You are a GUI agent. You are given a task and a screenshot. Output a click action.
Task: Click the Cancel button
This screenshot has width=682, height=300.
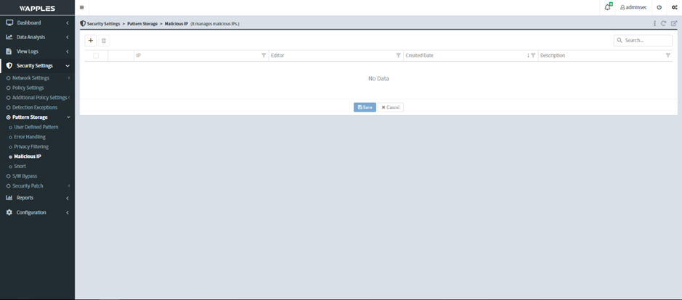pos(391,107)
